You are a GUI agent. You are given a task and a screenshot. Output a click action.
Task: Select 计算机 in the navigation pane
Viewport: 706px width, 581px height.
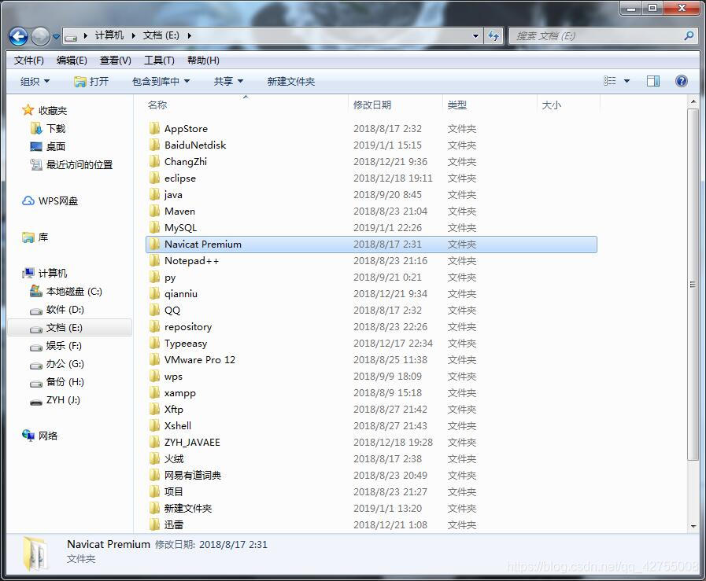[45, 273]
